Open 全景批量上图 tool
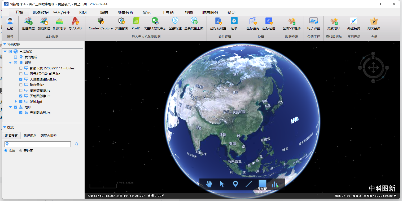Screen dimensions: 402x201 coord(194,21)
